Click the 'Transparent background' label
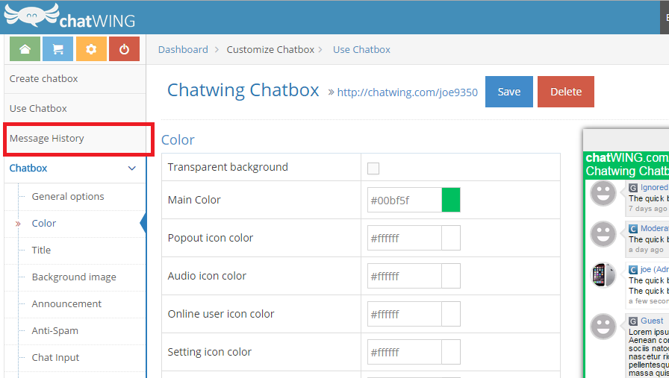 coord(228,167)
